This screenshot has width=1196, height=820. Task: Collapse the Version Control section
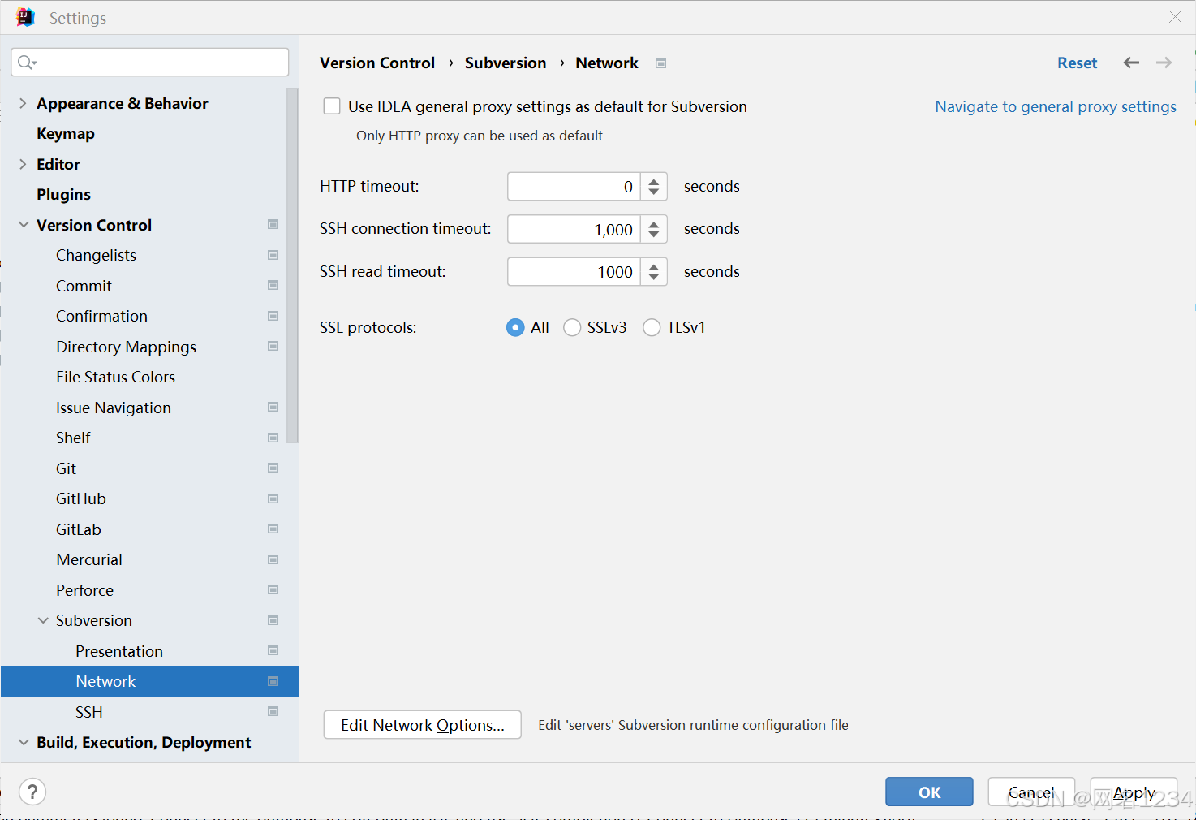point(24,225)
